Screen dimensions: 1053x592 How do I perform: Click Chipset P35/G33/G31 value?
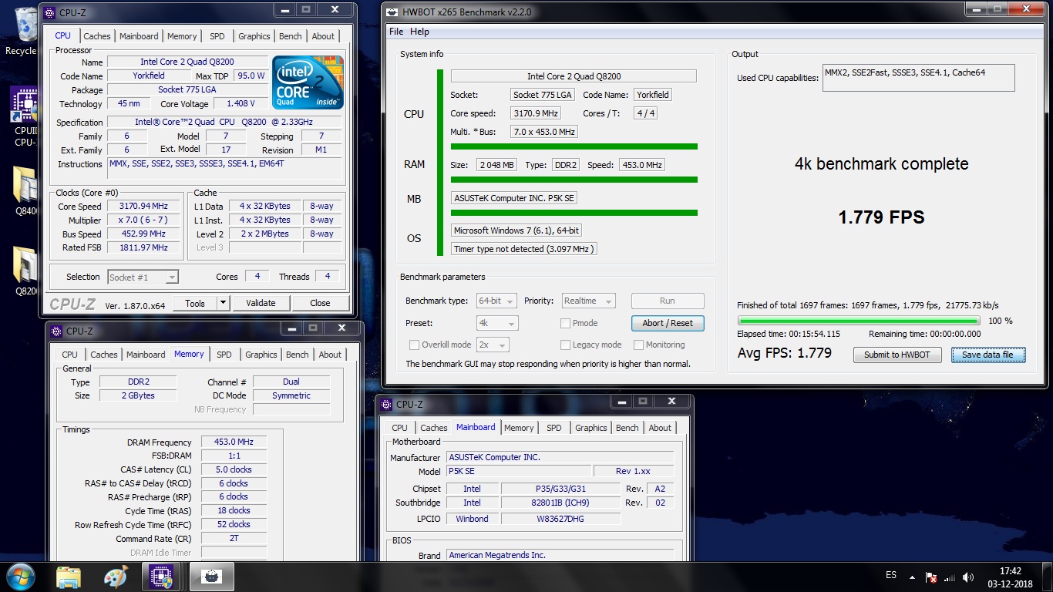pos(560,489)
